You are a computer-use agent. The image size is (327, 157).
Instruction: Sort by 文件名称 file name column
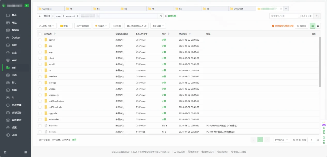(x=49, y=34)
